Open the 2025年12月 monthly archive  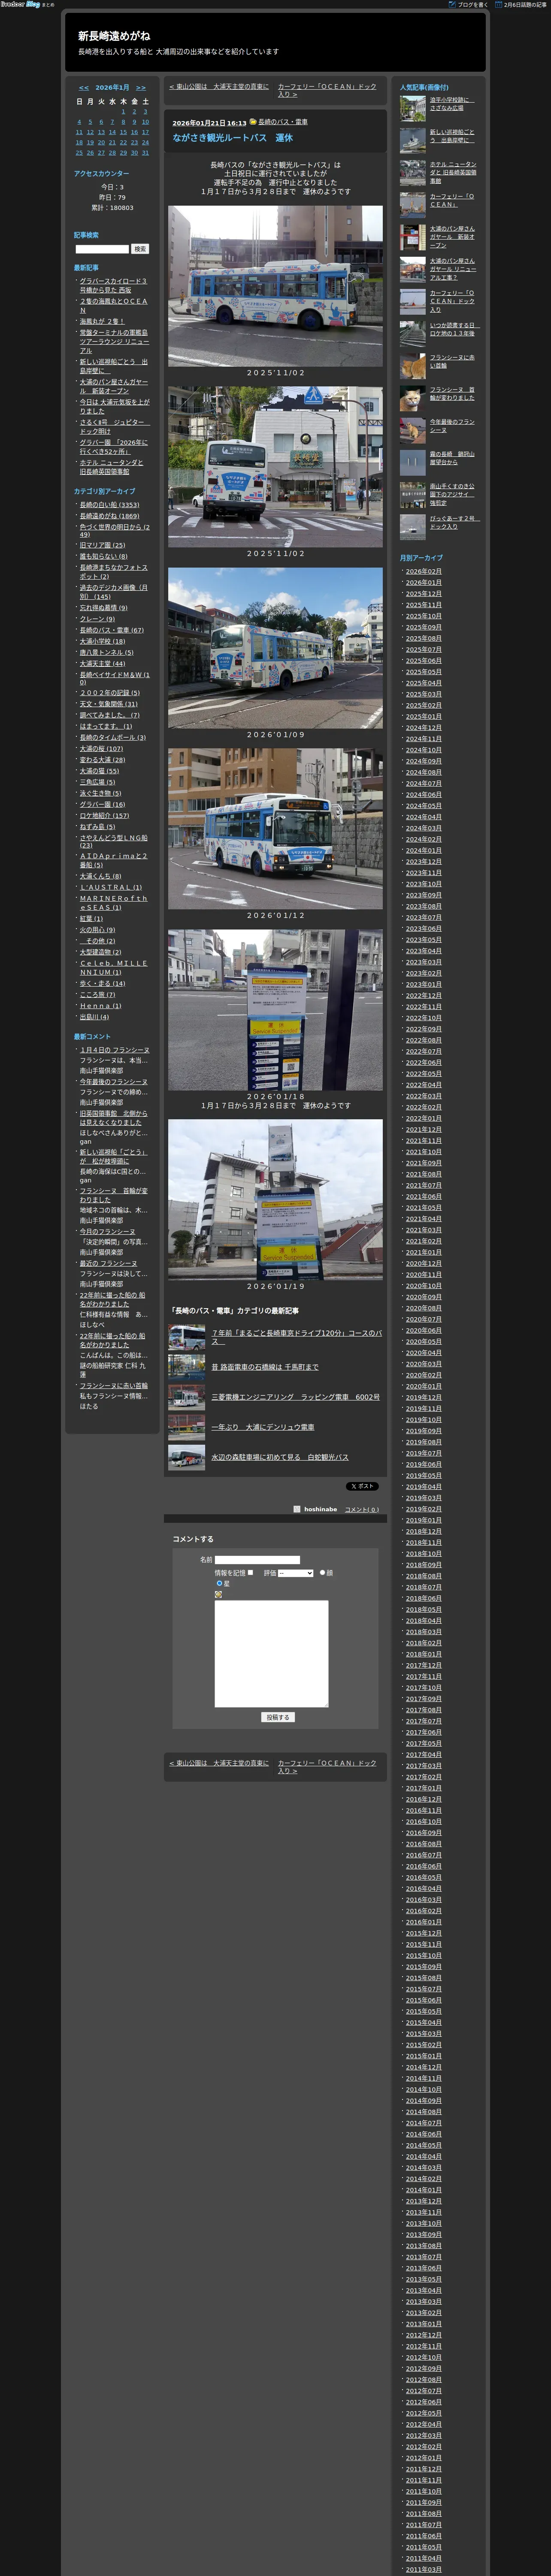(423, 594)
